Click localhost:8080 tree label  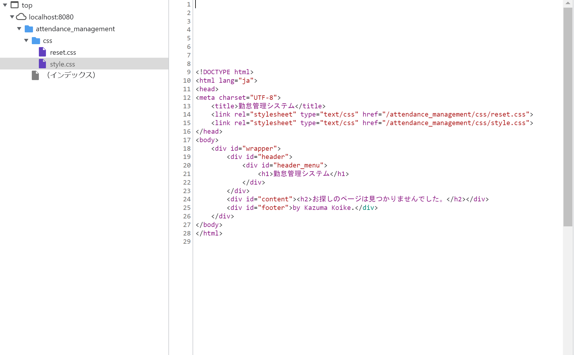[x=51, y=17]
